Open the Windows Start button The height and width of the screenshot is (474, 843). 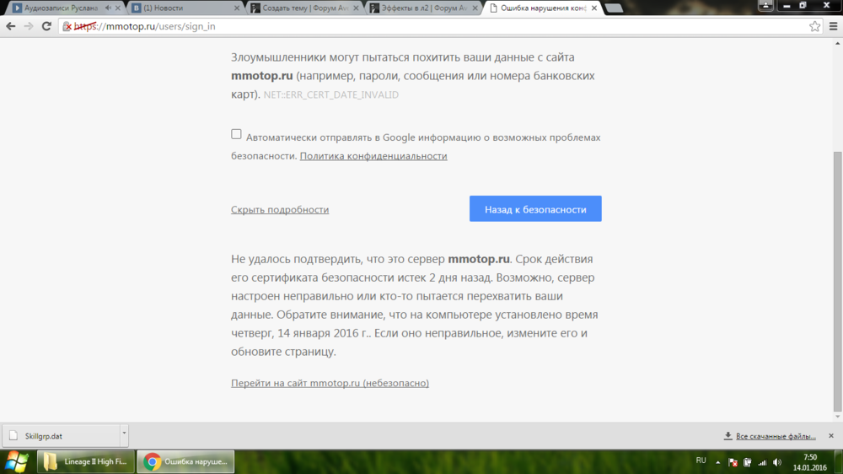point(17,461)
